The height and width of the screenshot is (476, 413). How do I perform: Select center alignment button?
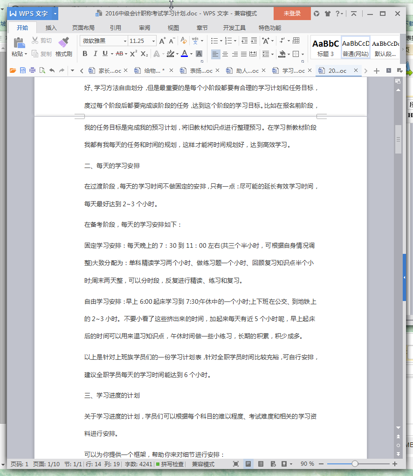pyautogui.click(x=225, y=54)
